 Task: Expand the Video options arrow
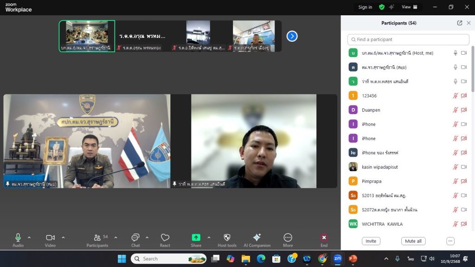(63, 237)
